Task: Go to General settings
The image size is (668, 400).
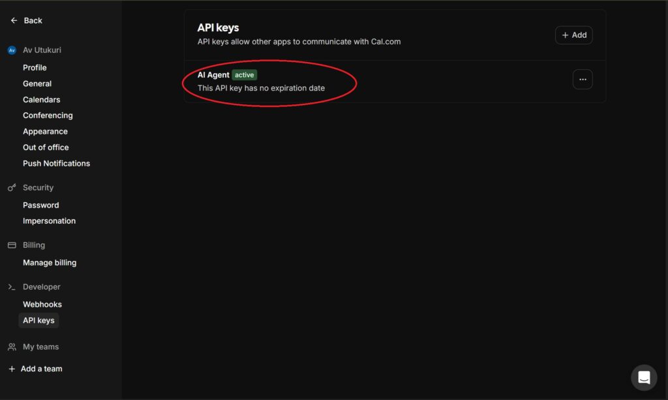Action: pyautogui.click(x=37, y=84)
